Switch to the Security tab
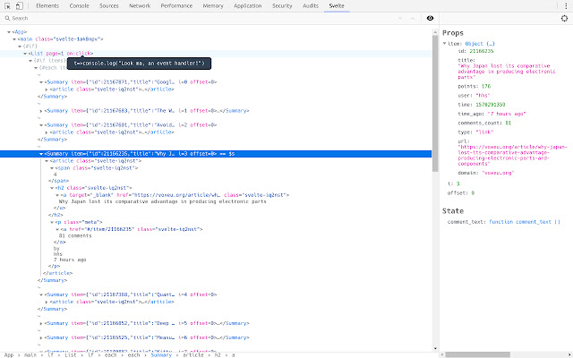Image resolution: width=573 pixels, height=358 pixels. pos(282,6)
